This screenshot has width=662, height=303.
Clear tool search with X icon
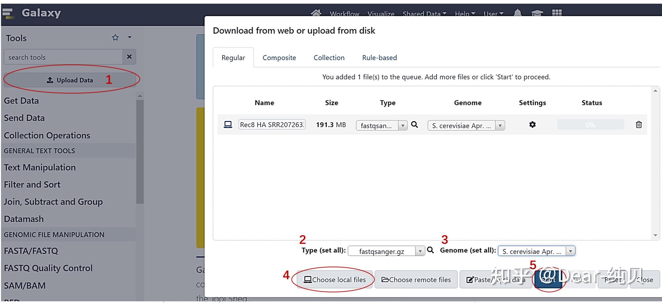click(129, 57)
